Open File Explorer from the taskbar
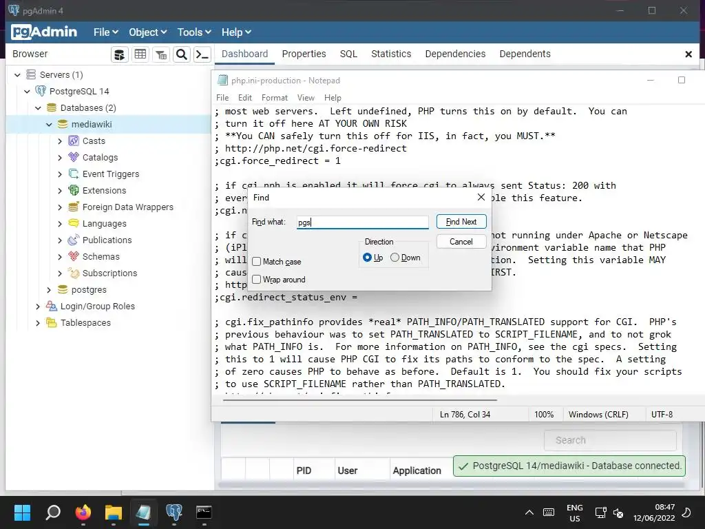Screen dimensions: 705x529 point(114,512)
